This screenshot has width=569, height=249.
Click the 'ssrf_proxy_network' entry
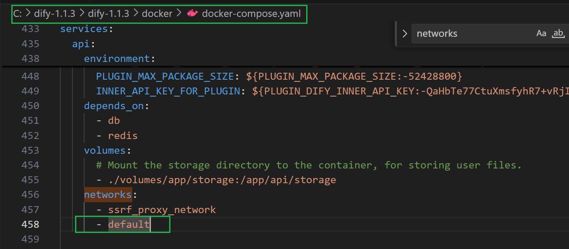coord(162,210)
